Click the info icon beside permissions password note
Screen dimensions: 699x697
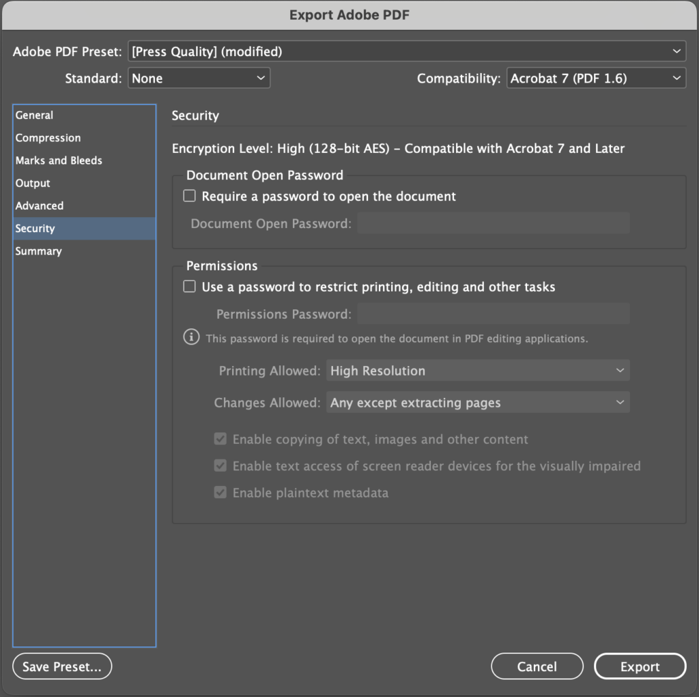pos(191,337)
